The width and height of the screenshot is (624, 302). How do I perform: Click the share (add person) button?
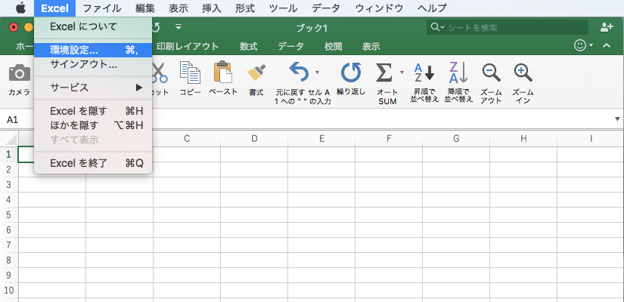point(606,27)
